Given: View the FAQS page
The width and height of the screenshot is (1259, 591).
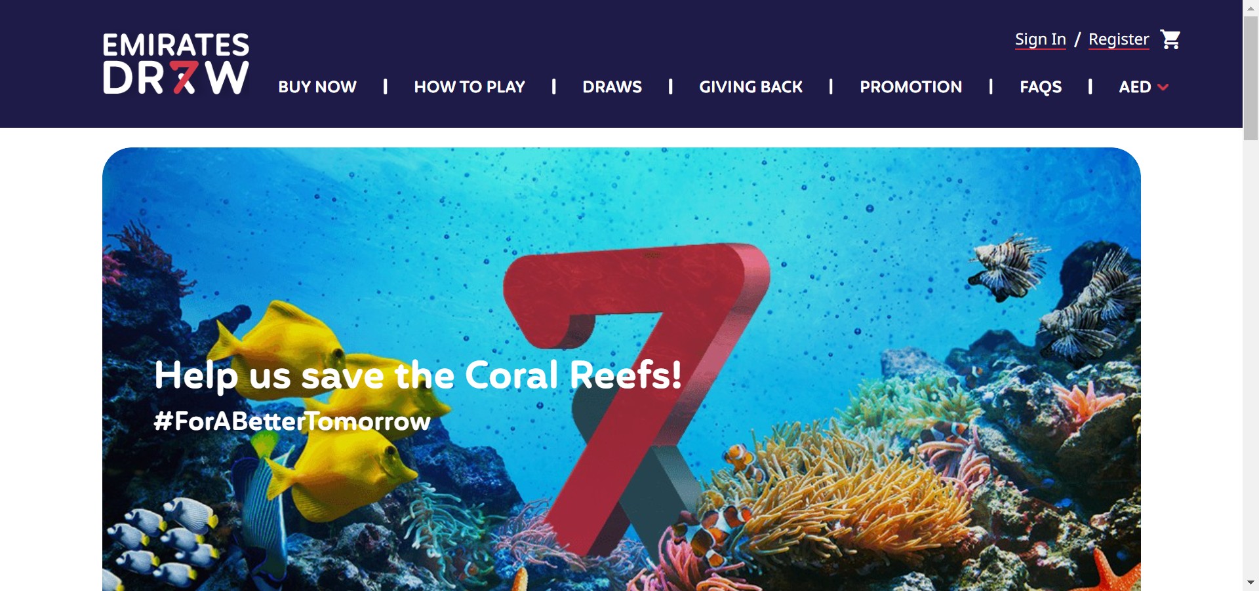Looking at the screenshot, I should pyautogui.click(x=1041, y=86).
